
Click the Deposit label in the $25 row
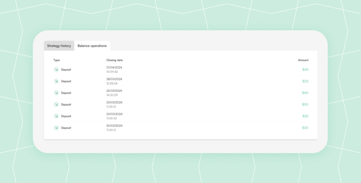pos(66,116)
